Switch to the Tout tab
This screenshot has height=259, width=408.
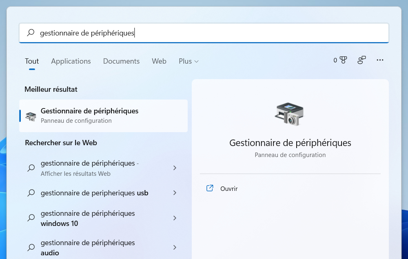click(x=32, y=61)
